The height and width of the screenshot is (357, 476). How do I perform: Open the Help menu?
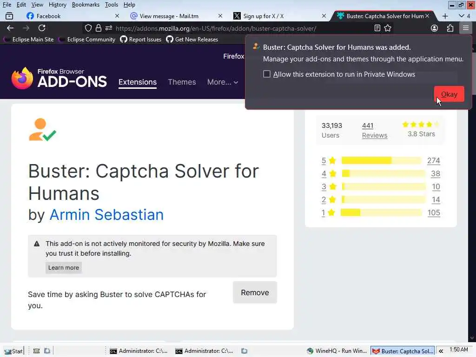tap(129, 5)
